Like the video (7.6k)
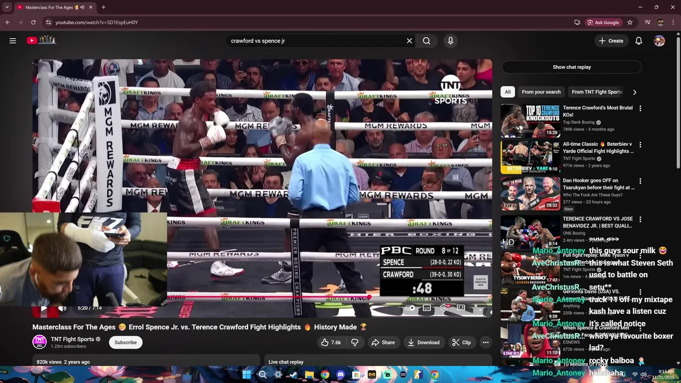681x383 pixels. point(331,343)
